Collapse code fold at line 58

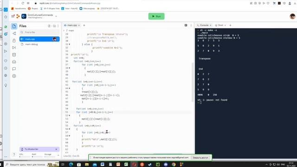tap(70, 136)
